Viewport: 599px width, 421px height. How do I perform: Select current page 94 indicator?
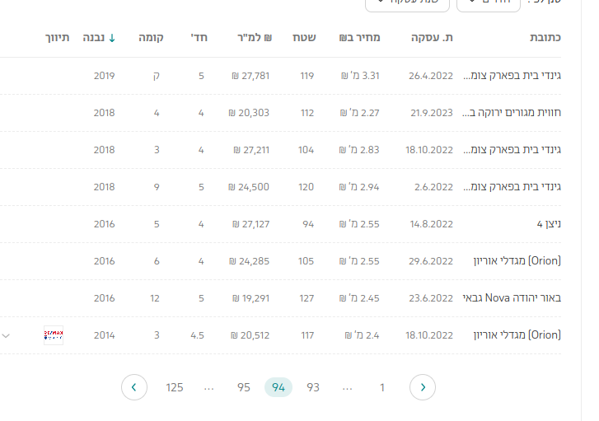coord(278,387)
